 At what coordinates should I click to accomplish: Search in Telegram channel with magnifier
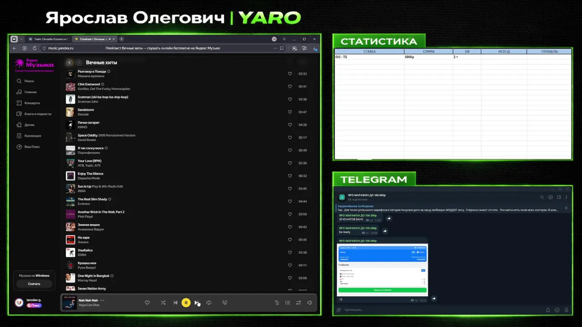(x=542, y=198)
